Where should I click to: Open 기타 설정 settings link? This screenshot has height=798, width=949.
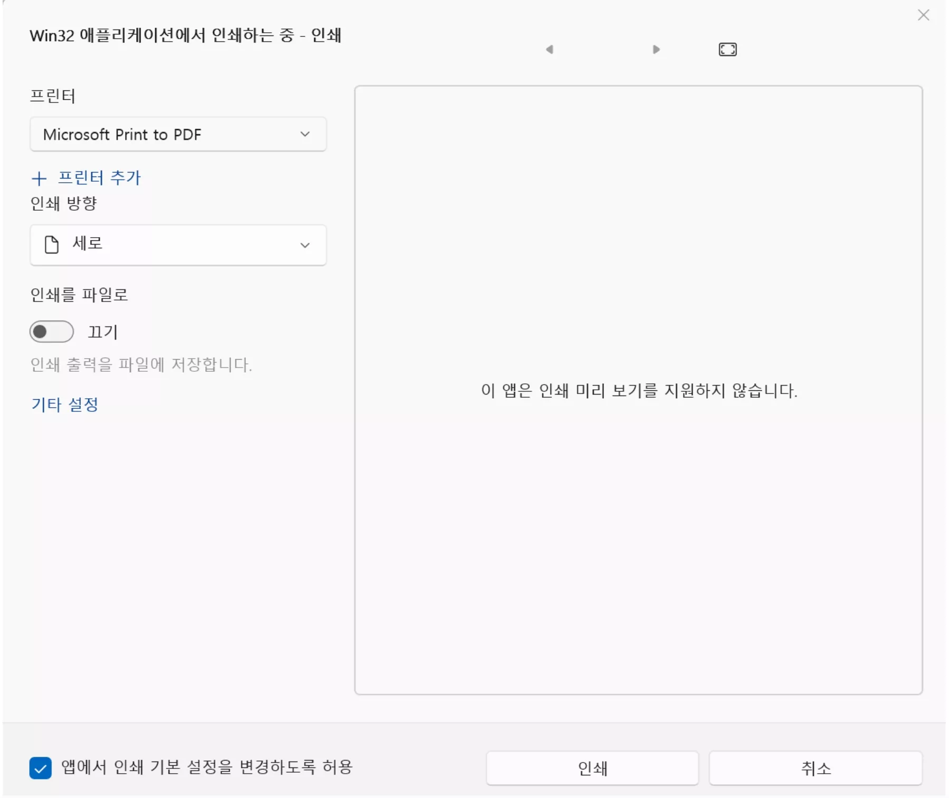[64, 405]
